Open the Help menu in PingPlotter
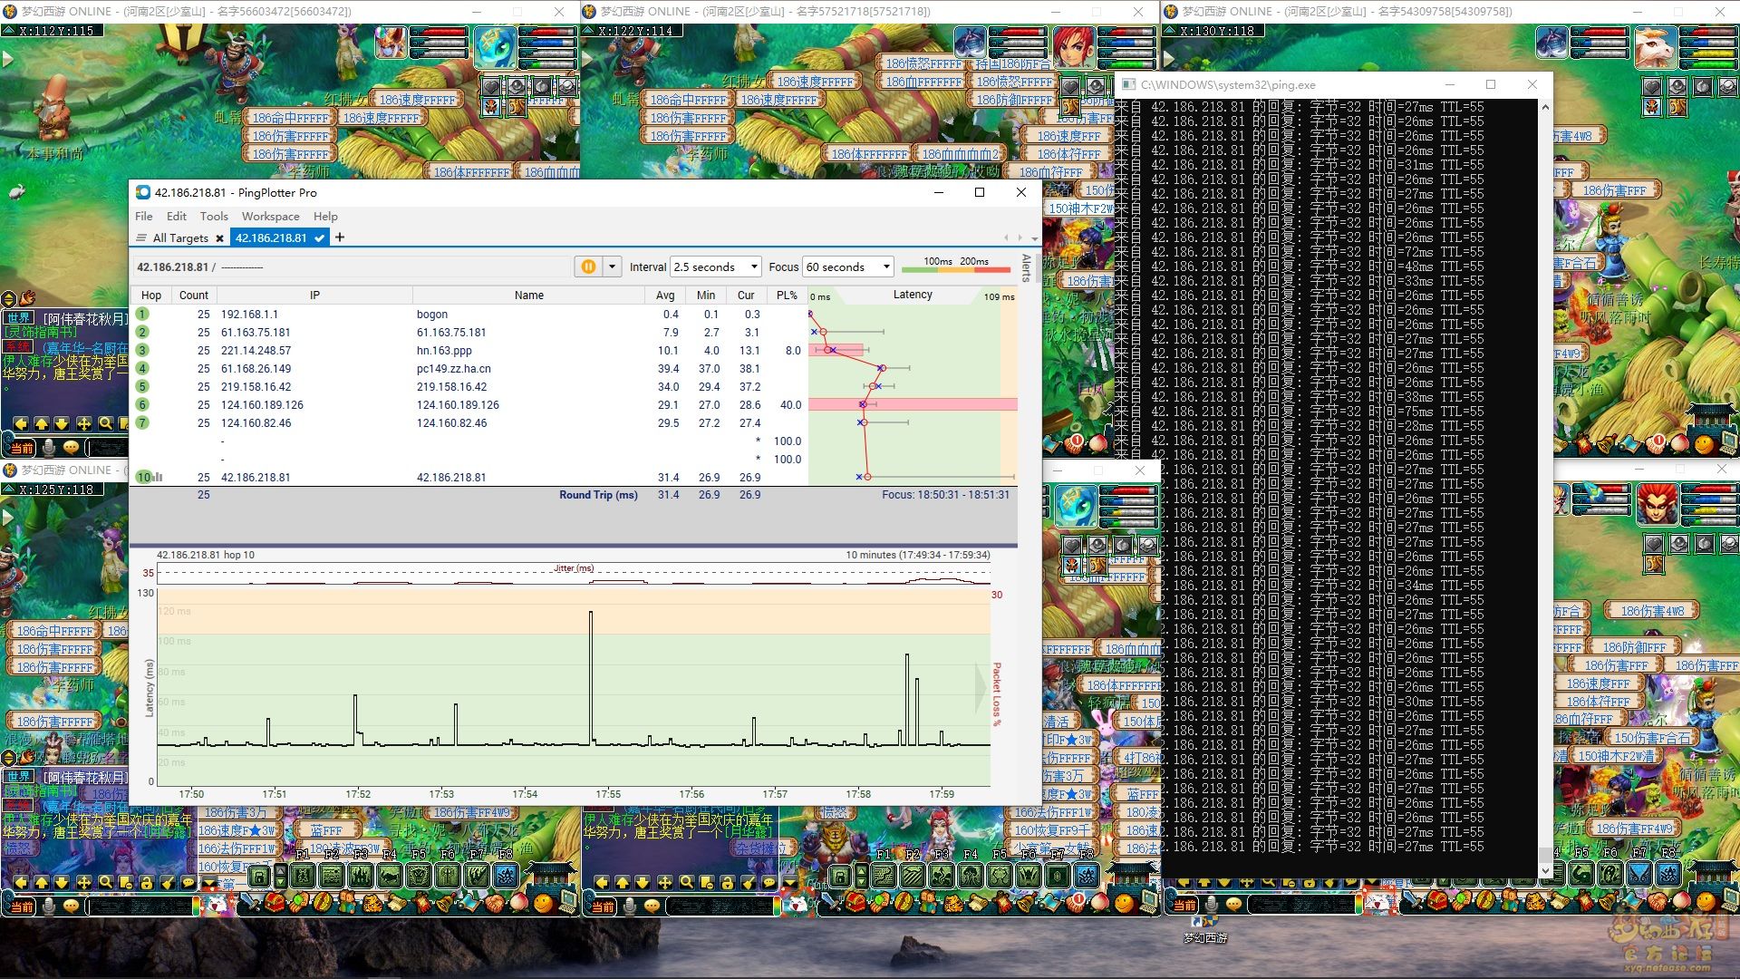 (x=325, y=216)
